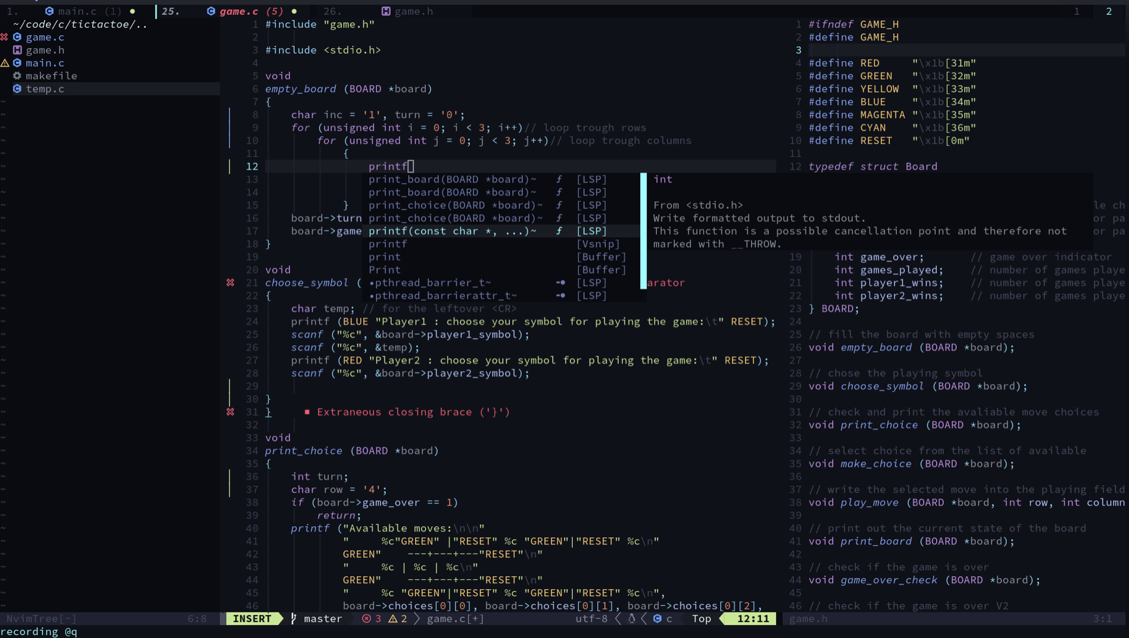Click the Extraneous closing brace diagnostic message
The height and width of the screenshot is (638, 1129).
point(413,412)
